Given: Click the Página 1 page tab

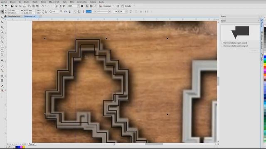Looking at the screenshot, I should pos(32,144).
